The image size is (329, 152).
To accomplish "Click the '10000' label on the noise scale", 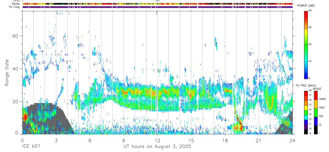I will point(322,99).
